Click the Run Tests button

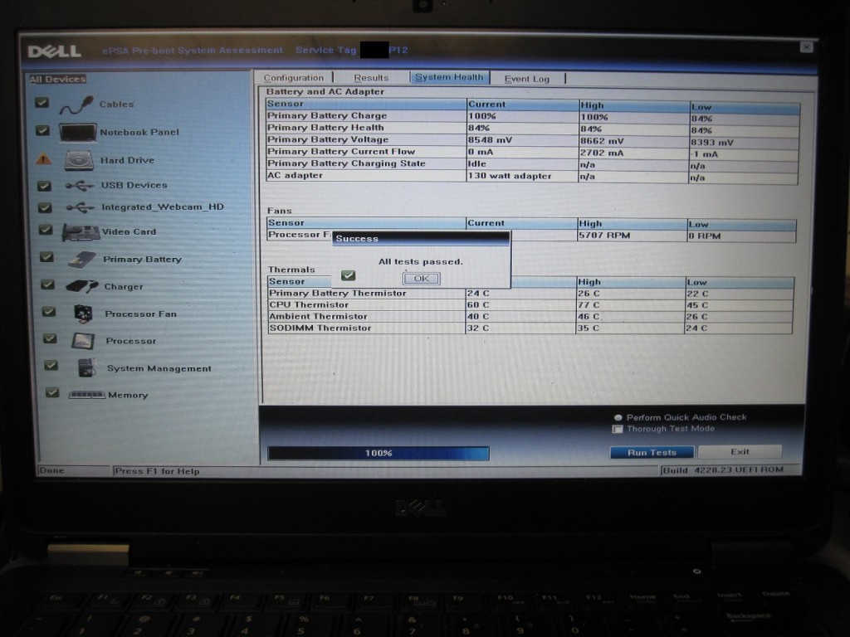(652, 453)
